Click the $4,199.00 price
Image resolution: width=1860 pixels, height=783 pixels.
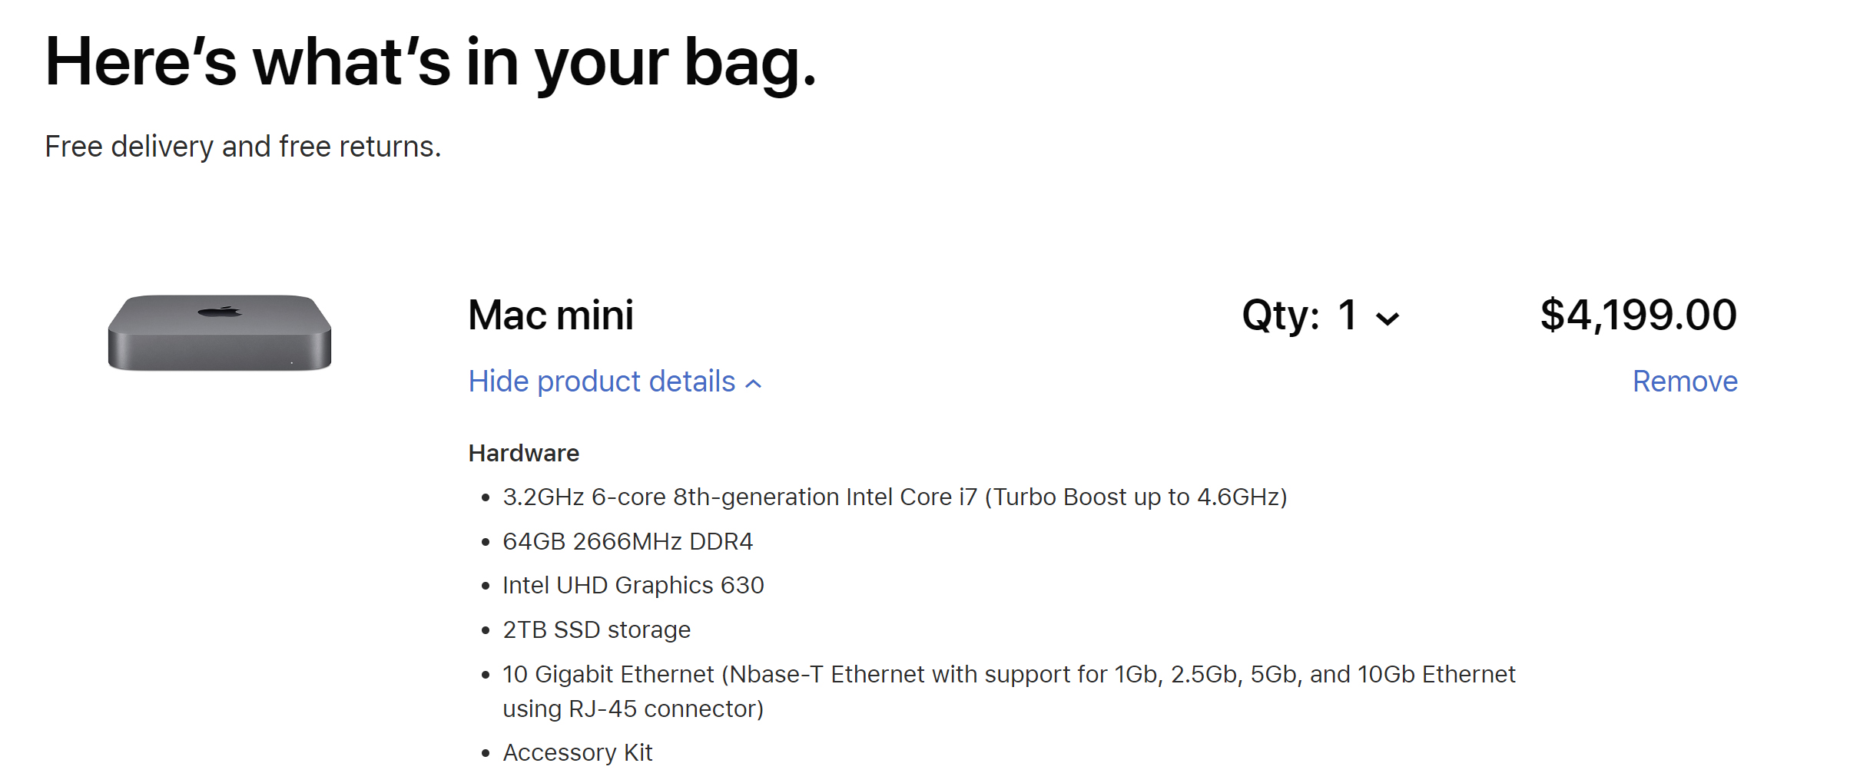pos(1638,315)
